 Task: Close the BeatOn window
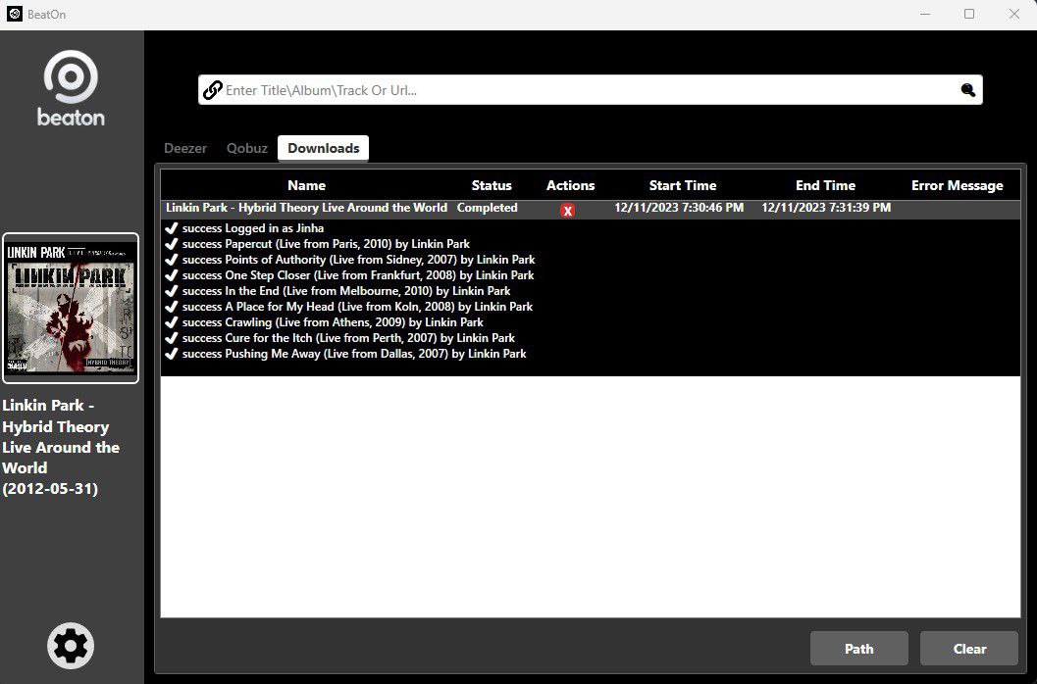[1013, 14]
